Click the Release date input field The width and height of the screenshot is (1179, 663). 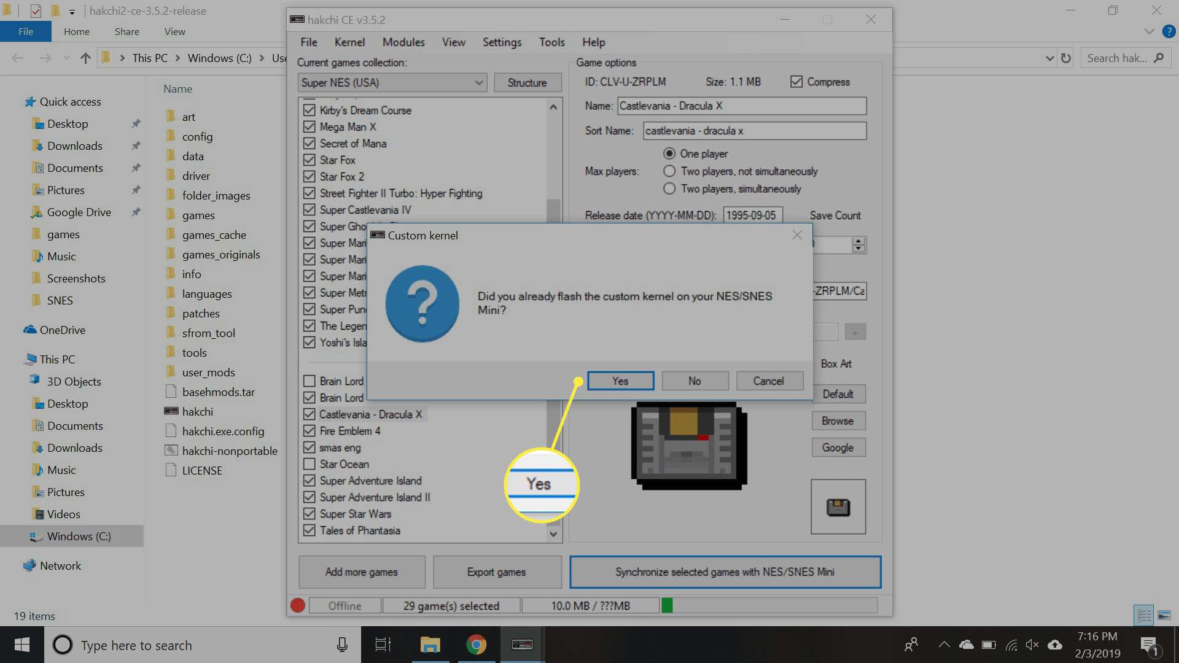752,214
